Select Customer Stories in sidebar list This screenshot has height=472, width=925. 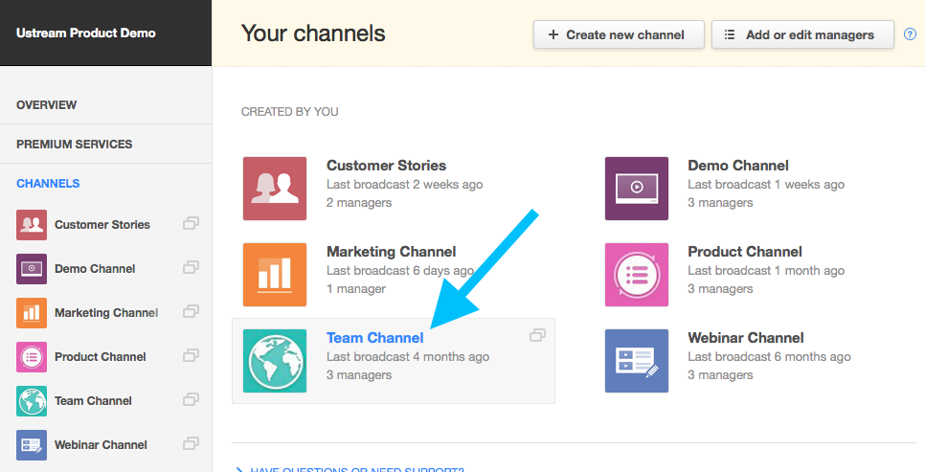tap(102, 225)
